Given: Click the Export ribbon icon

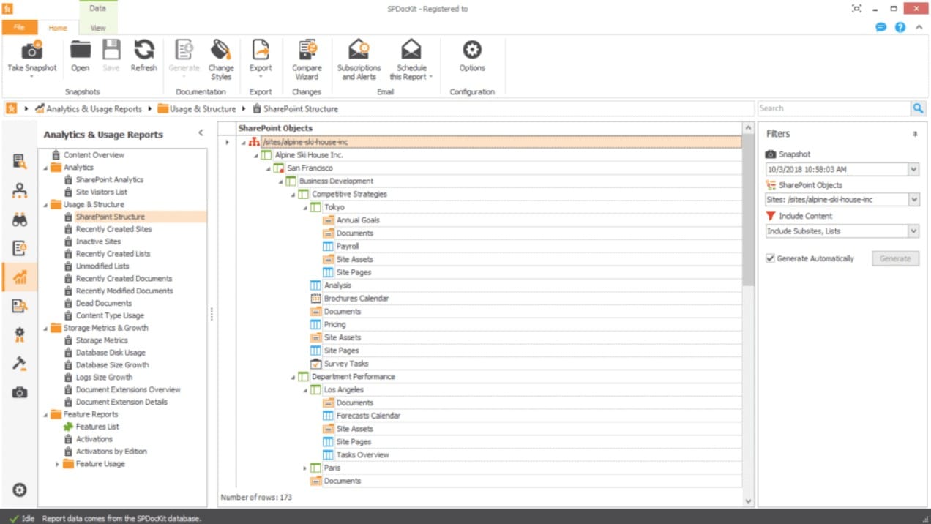Looking at the screenshot, I should coord(261,50).
